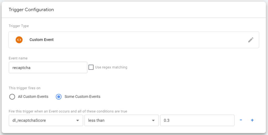
Task: Click the Trigger Configuration heading
Action: 31,10
